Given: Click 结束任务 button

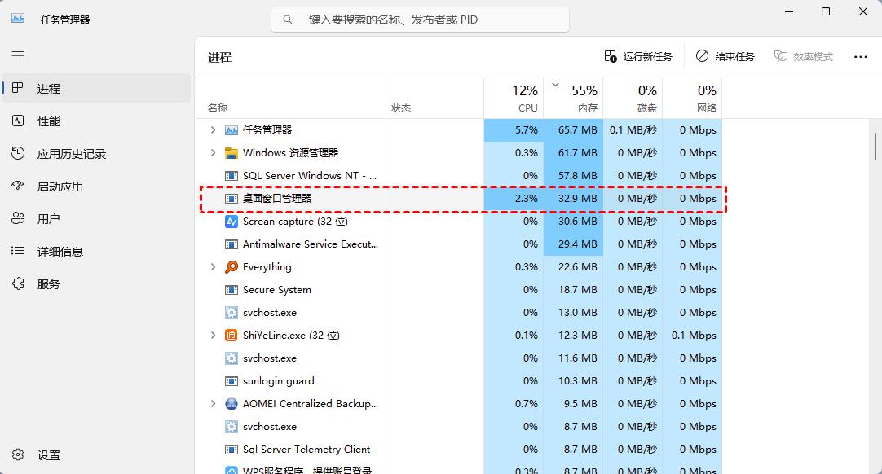Looking at the screenshot, I should pyautogui.click(x=725, y=57).
